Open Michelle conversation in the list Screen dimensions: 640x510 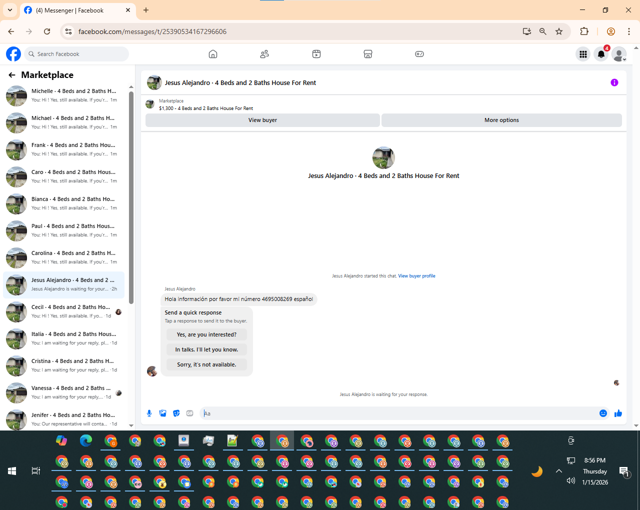[x=63, y=96]
